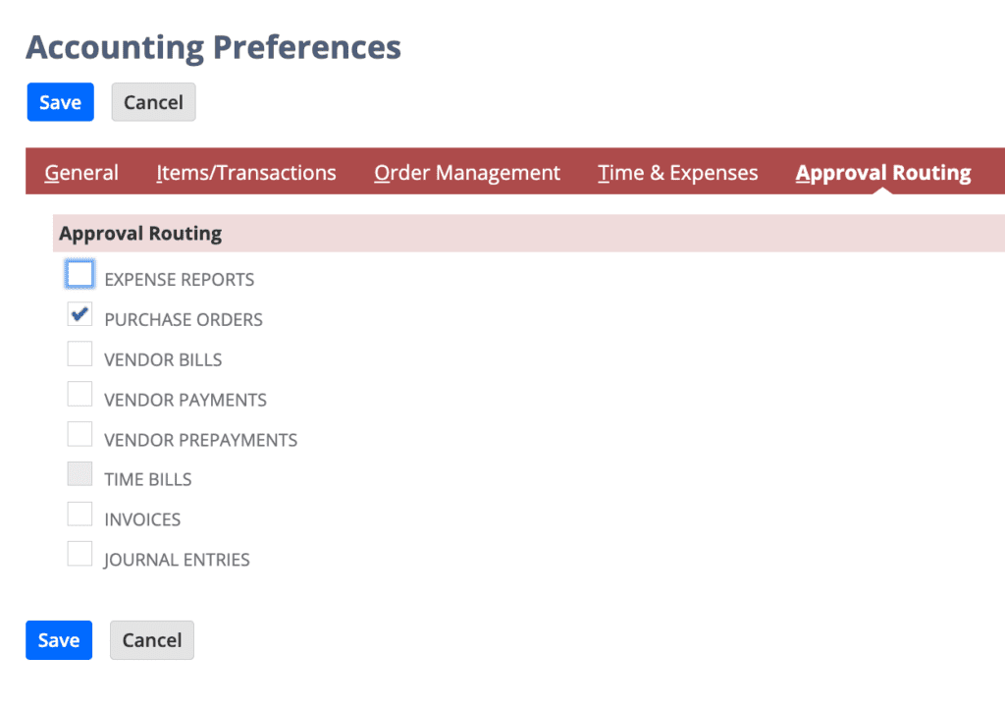Enable Vendor Payments approval routing
Image resolution: width=1005 pixels, height=708 pixels.
79,395
